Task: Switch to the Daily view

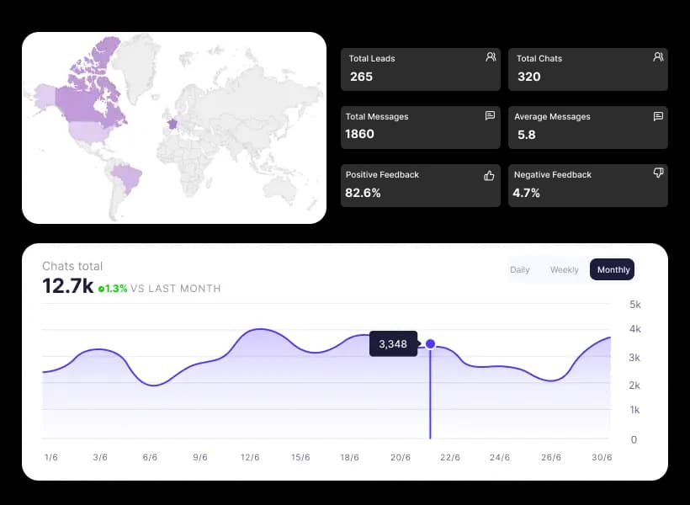Action: tap(519, 269)
